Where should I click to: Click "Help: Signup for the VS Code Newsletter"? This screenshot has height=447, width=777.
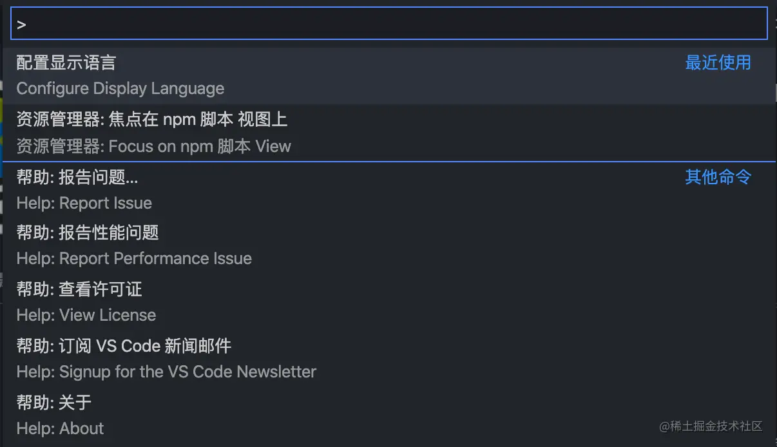click(x=166, y=372)
